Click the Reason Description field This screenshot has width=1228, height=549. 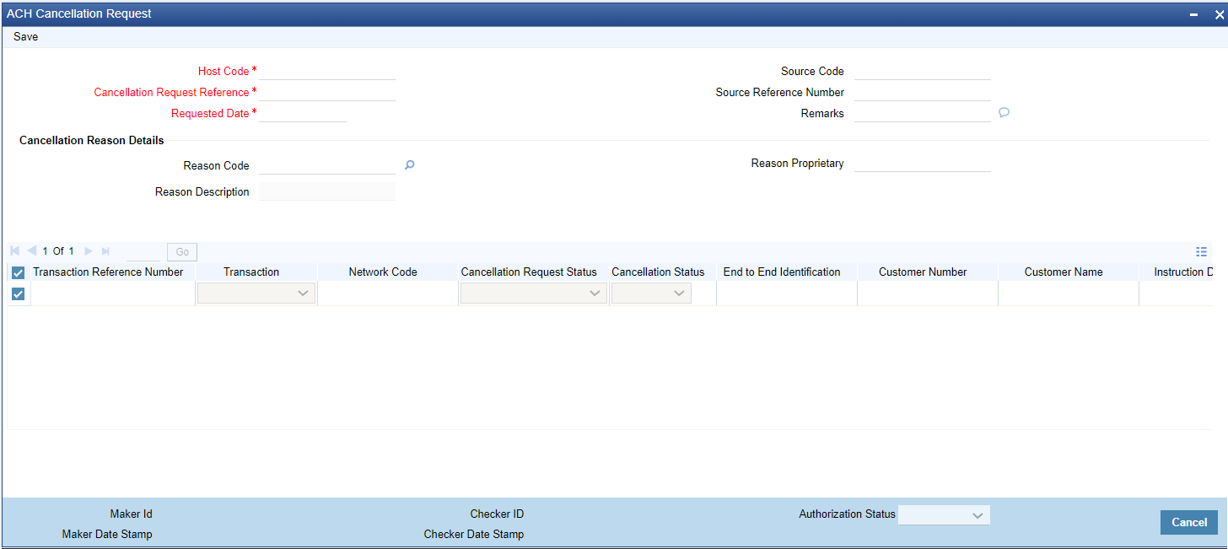click(327, 191)
